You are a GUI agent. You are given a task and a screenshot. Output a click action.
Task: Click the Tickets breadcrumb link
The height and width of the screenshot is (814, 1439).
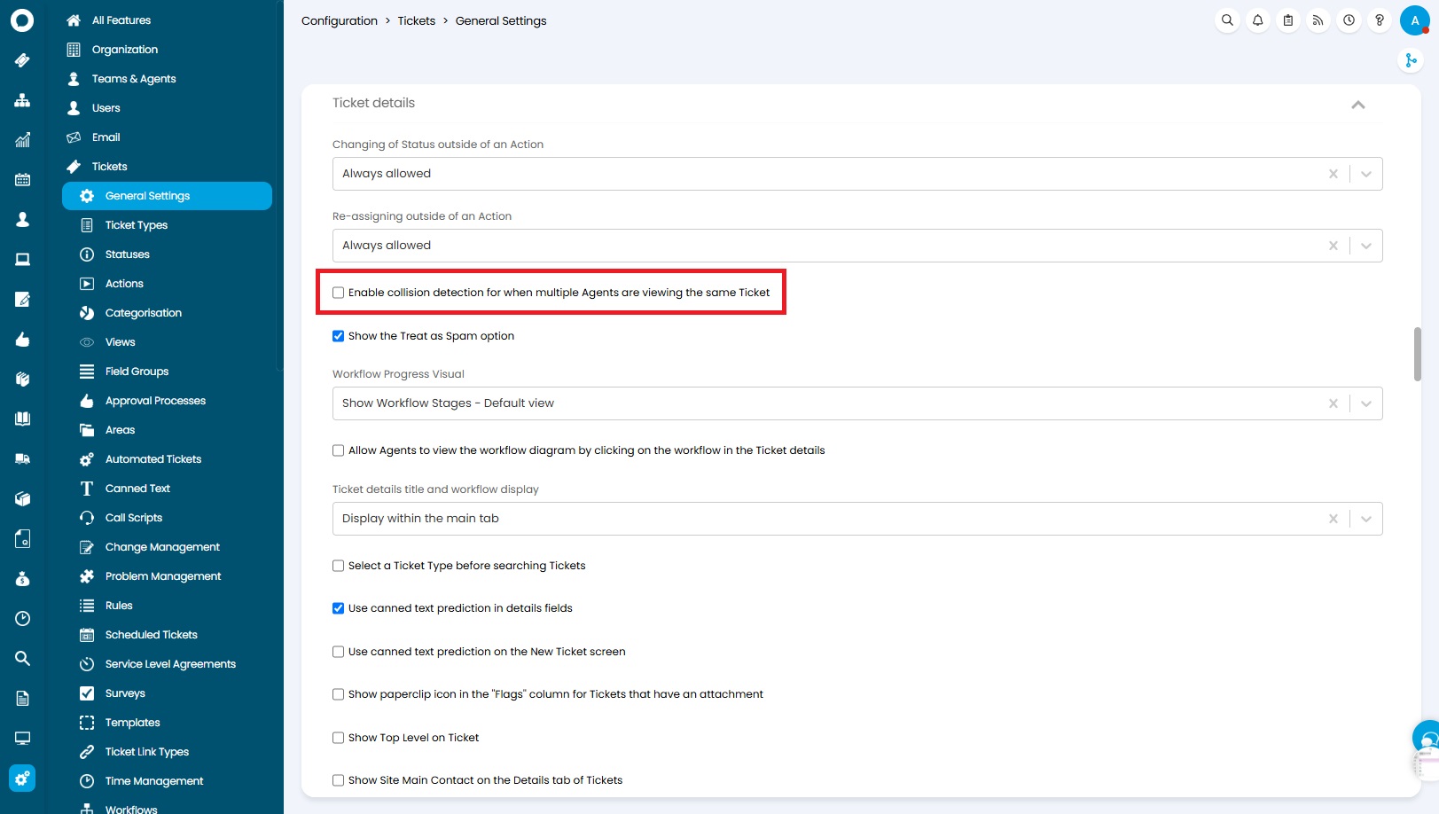pos(416,20)
